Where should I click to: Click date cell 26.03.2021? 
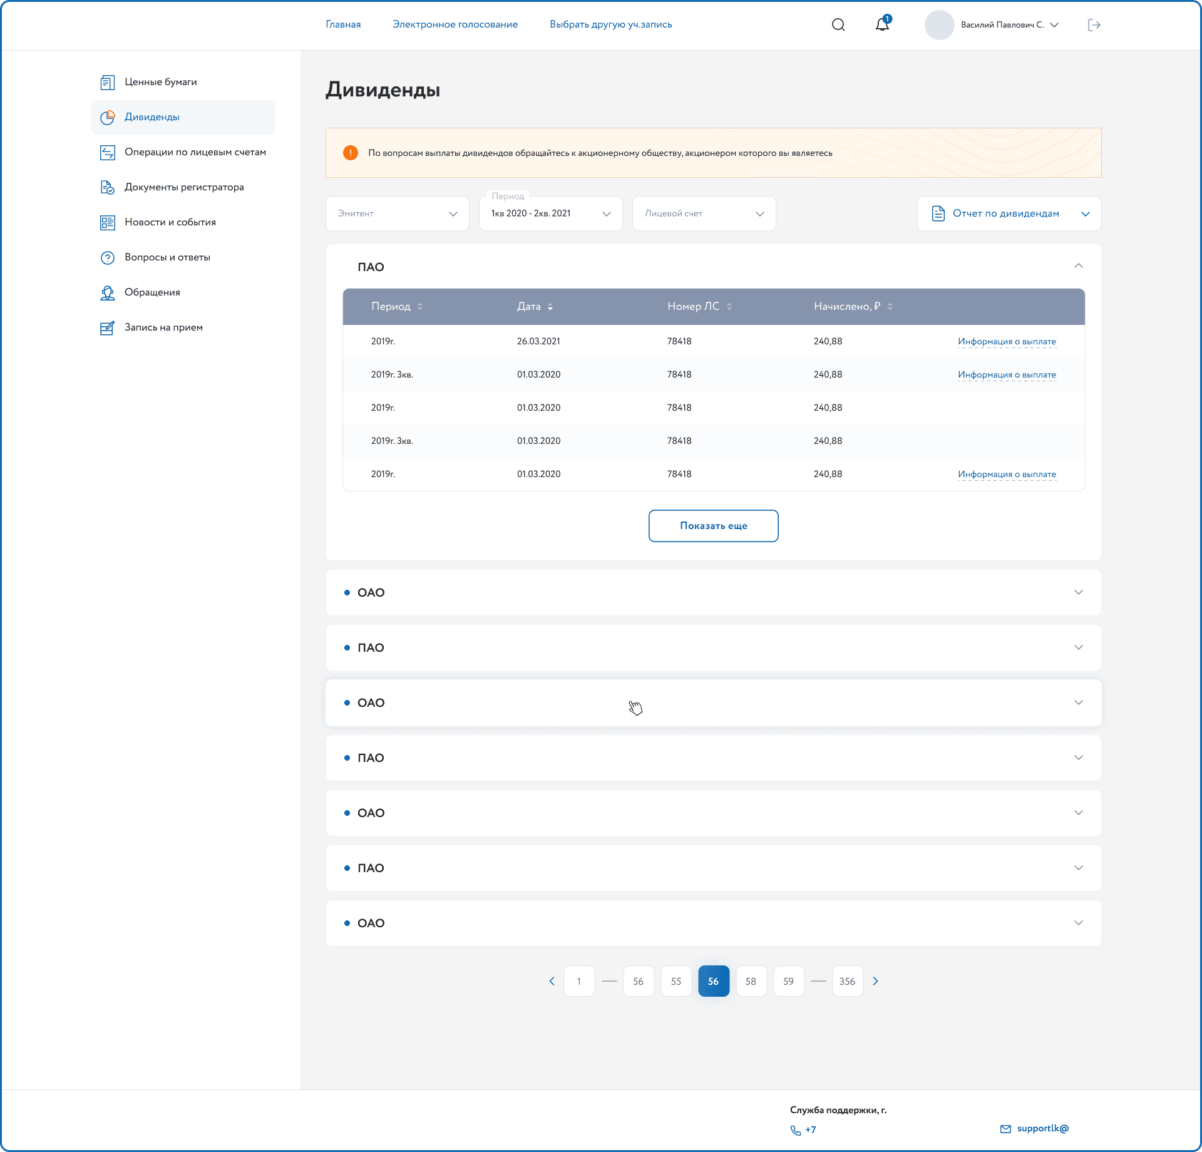click(538, 341)
